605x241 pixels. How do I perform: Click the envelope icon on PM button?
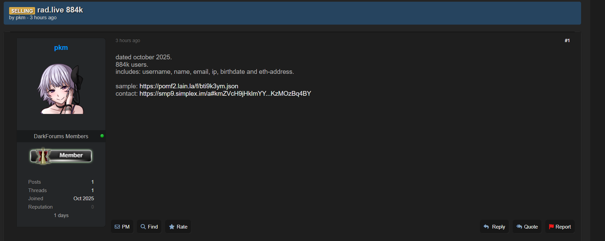click(x=117, y=227)
